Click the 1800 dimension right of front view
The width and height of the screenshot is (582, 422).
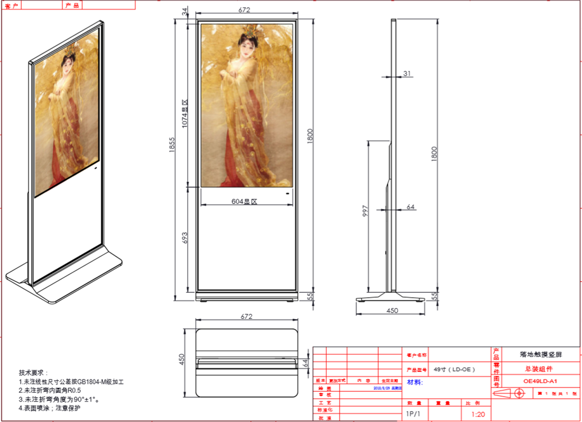tap(310, 136)
